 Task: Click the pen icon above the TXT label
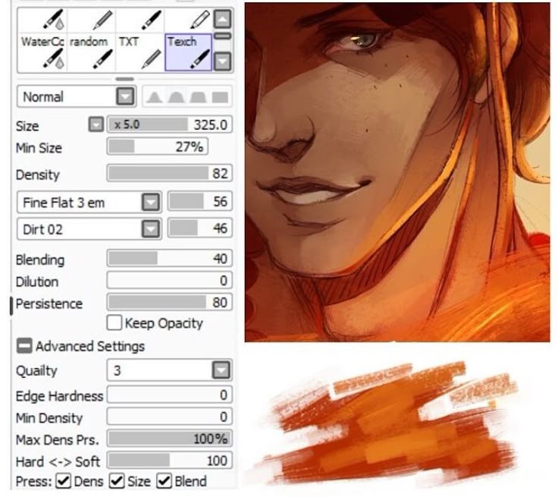151,20
